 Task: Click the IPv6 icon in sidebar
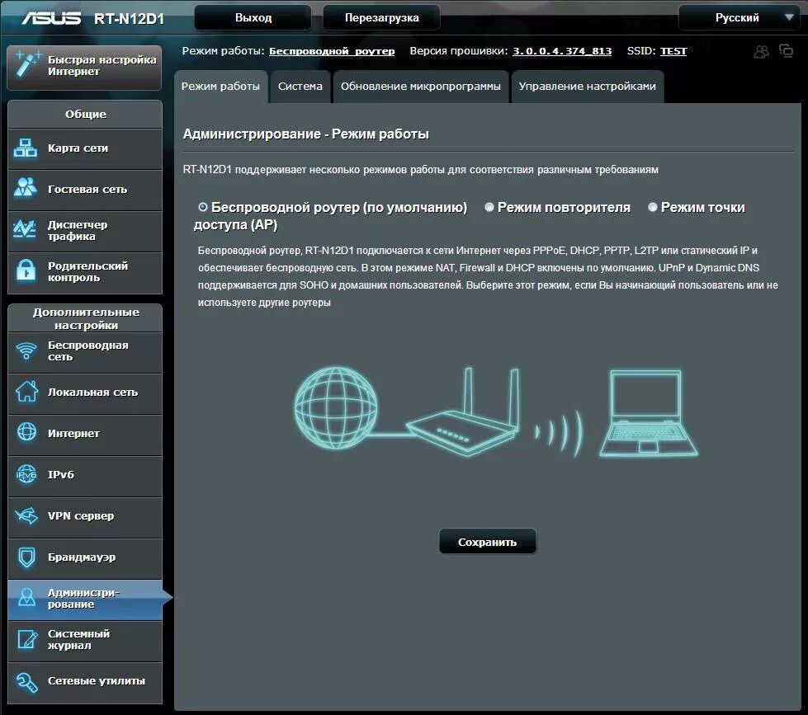tap(26, 474)
